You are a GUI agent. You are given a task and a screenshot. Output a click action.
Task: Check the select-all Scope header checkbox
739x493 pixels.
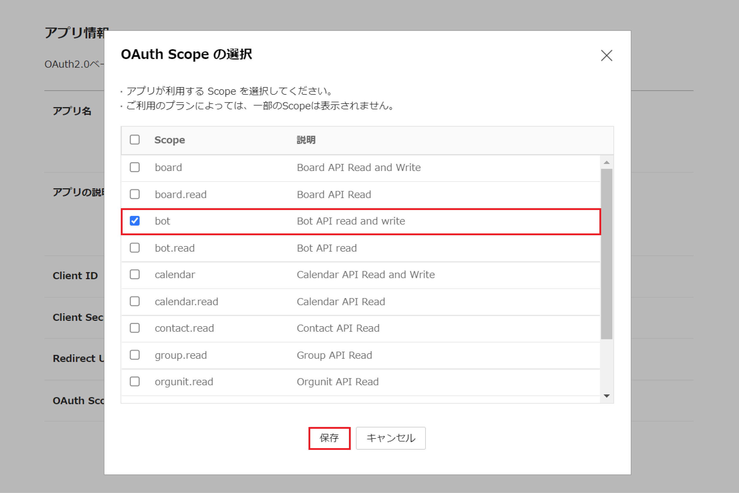pyautogui.click(x=135, y=140)
